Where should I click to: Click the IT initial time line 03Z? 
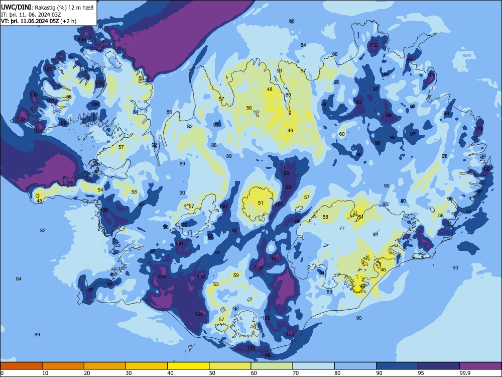pos(30,15)
